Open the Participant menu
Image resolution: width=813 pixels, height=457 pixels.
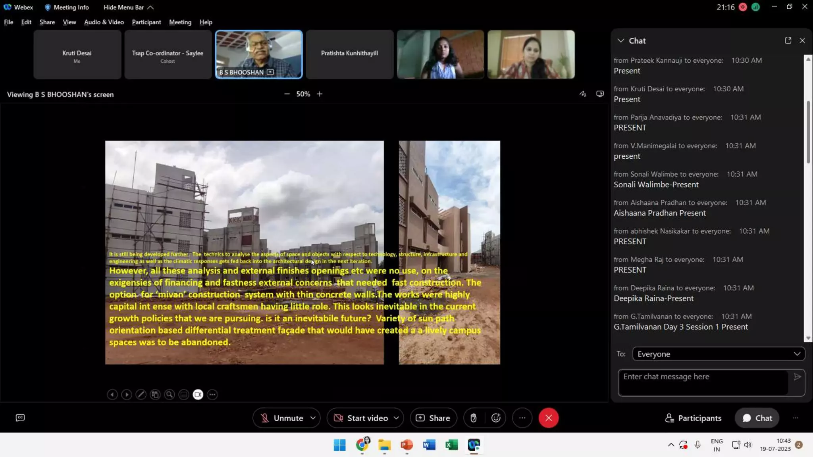[x=146, y=22]
